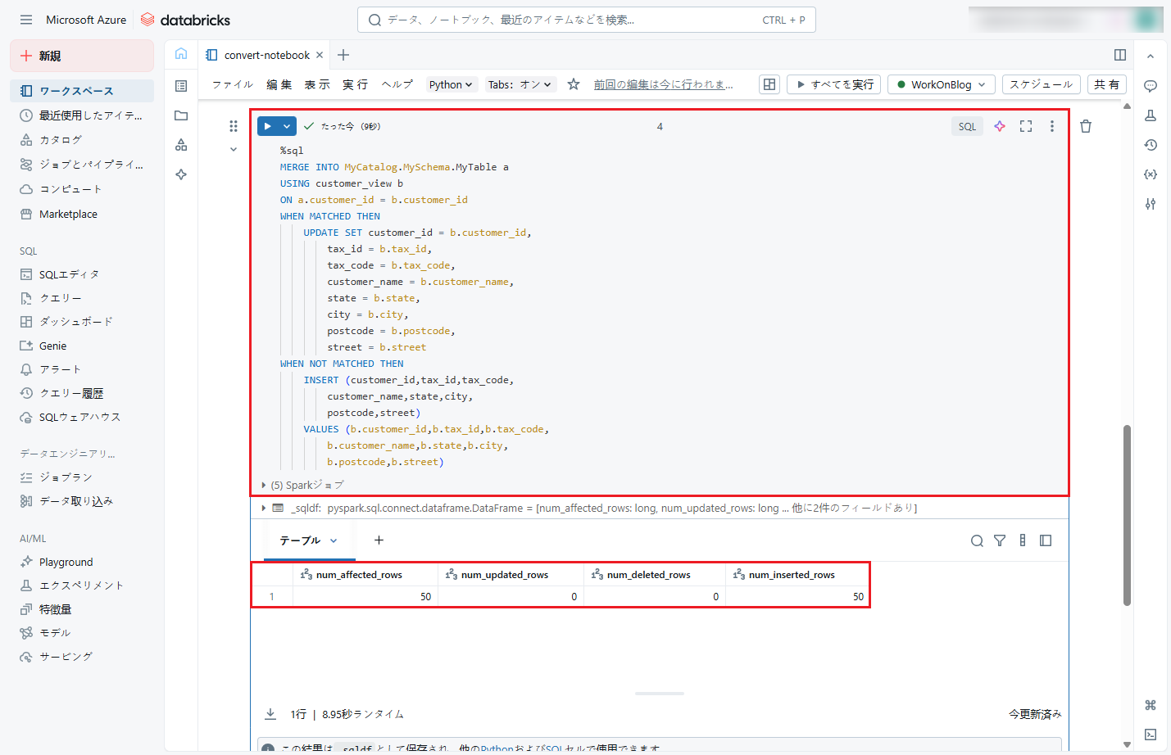Filter the results table
This screenshot has width=1171, height=755.
1000,540
